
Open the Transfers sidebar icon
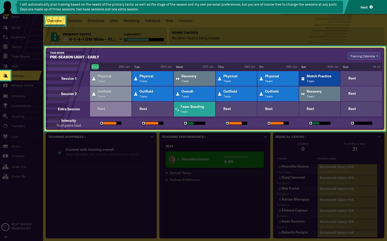click(x=5, y=126)
